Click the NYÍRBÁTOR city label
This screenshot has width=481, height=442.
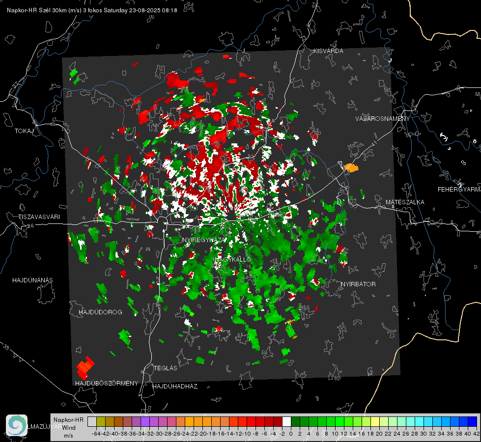pyautogui.click(x=358, y=284)
